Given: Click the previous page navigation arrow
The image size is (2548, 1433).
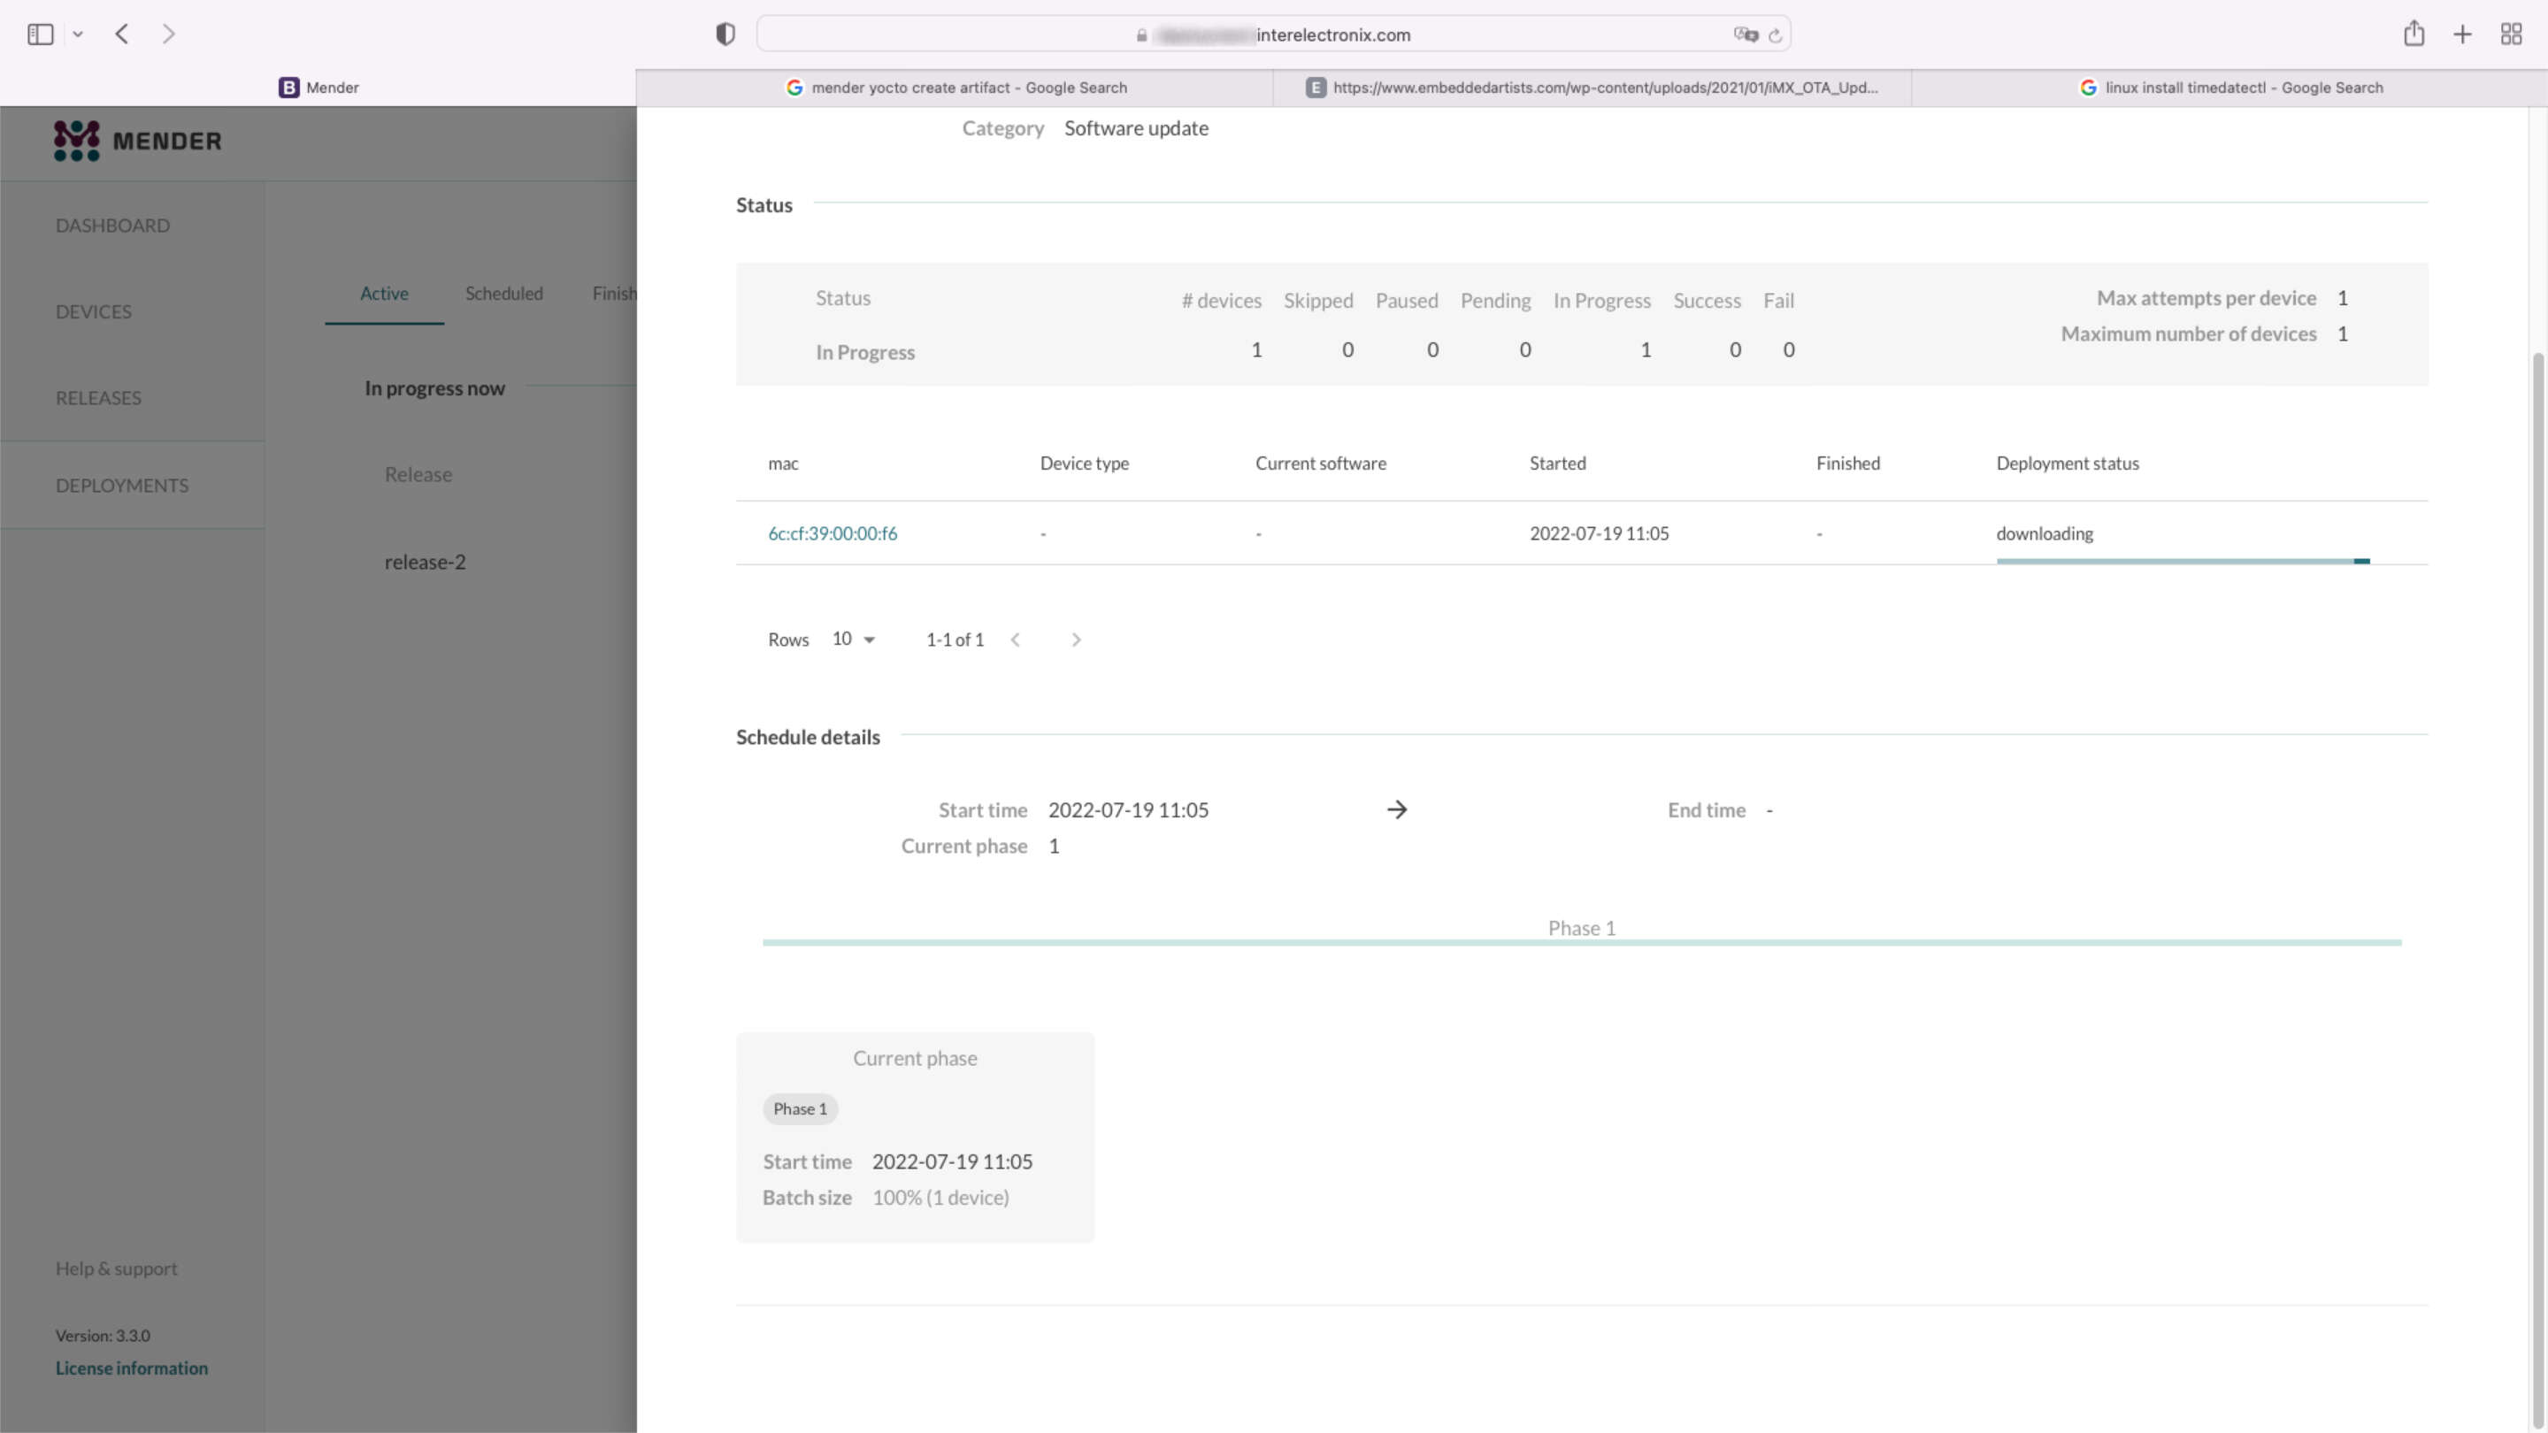Looking at the screenshot, I should pyautogui.click(x=1015, y=639).
